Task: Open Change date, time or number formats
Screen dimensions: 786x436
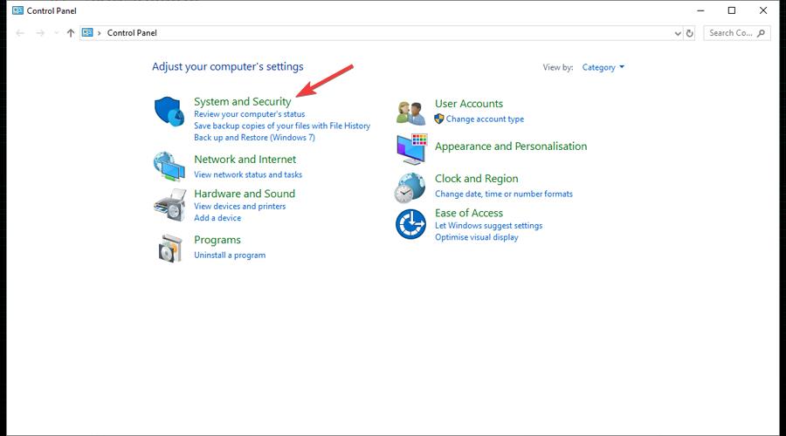Action: tap(503, 194)
